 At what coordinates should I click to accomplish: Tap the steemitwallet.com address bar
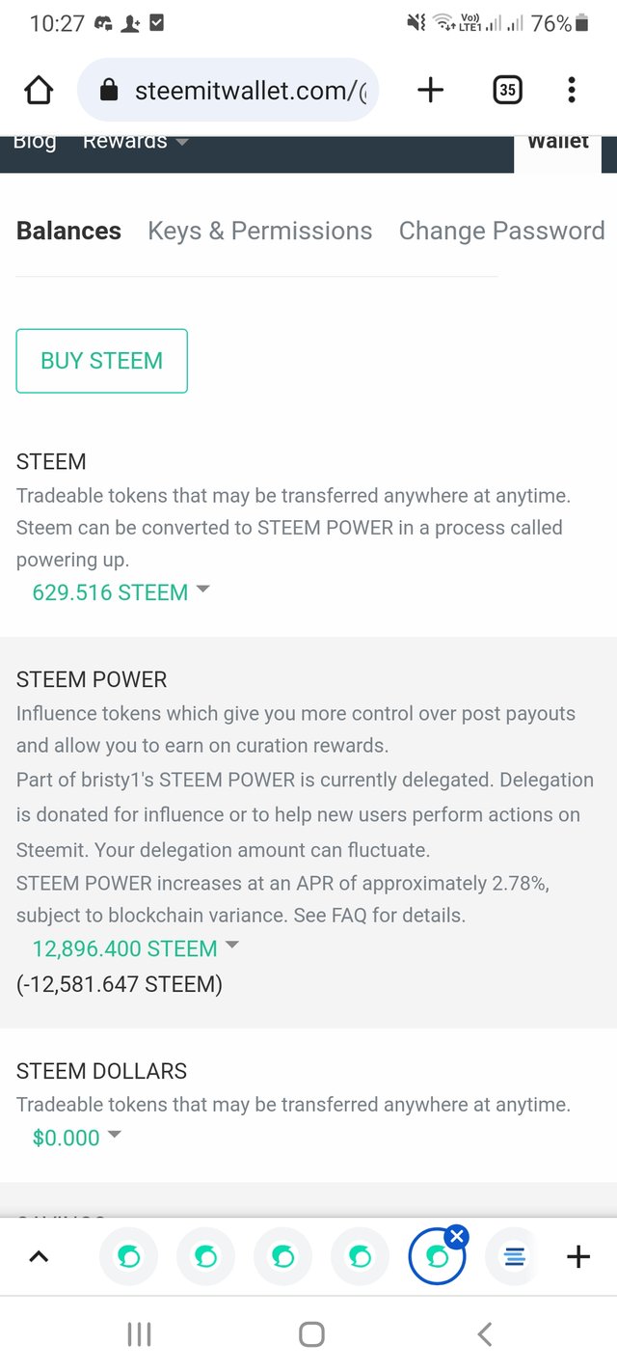(x=228, y=91)
